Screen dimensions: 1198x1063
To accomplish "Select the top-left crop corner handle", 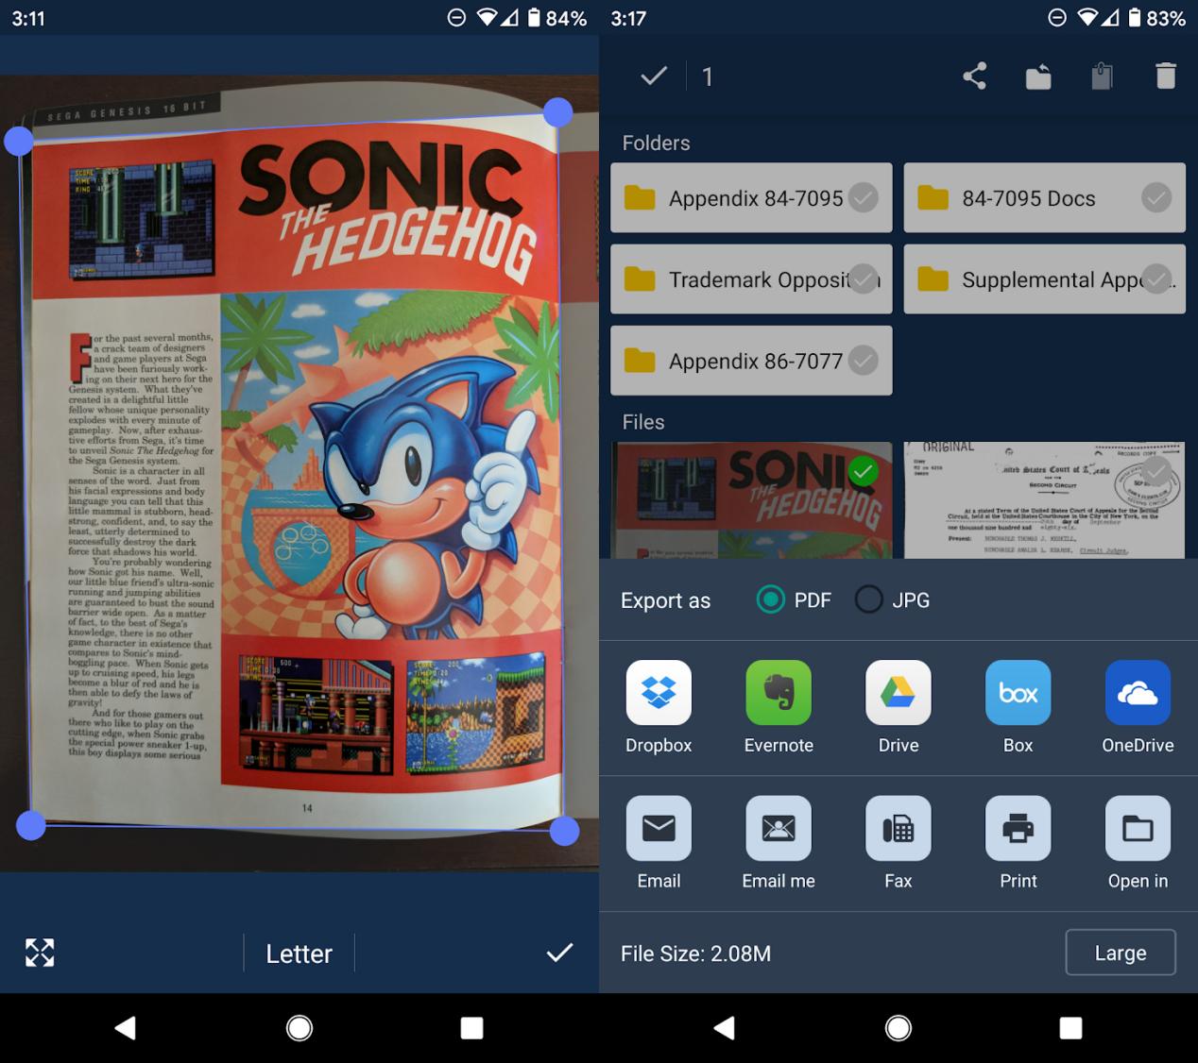I will point(19,142).
